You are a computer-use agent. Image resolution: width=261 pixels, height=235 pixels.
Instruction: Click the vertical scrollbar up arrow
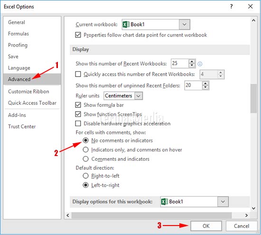[253, 20]
